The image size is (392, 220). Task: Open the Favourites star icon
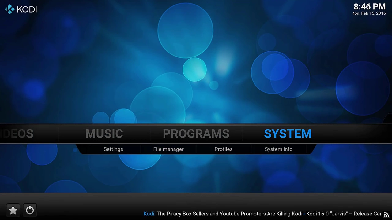click(x=13, y=210)
